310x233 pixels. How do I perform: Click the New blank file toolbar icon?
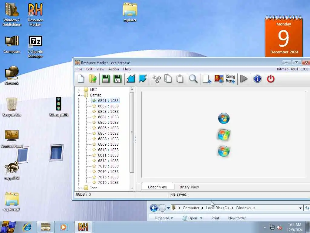[x=81, y=79]
